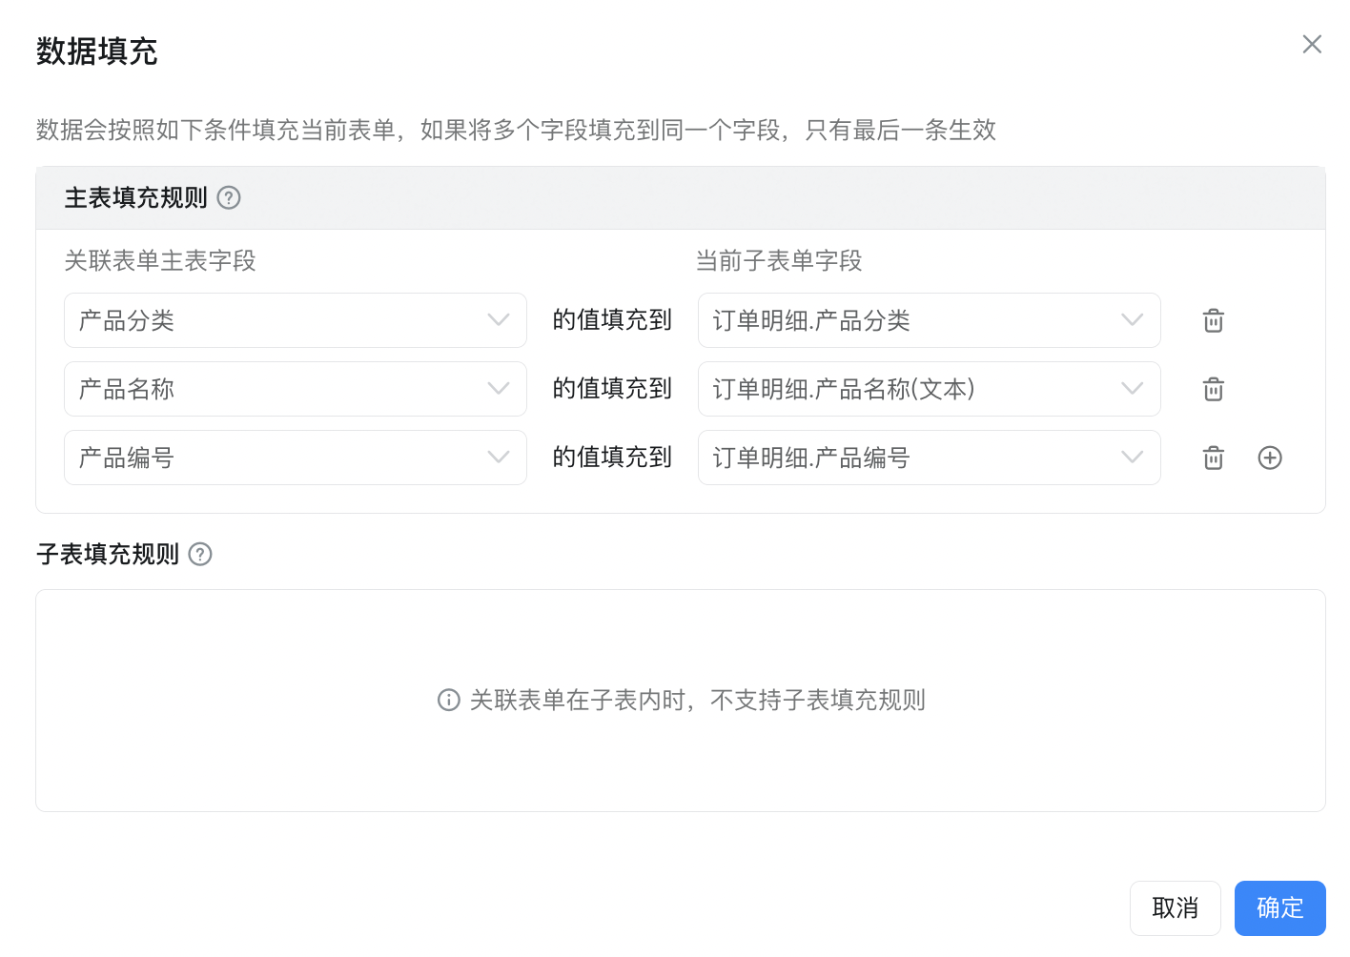Close the 数据填充 dialog
1350x957 pixels.
point(1312,45)
